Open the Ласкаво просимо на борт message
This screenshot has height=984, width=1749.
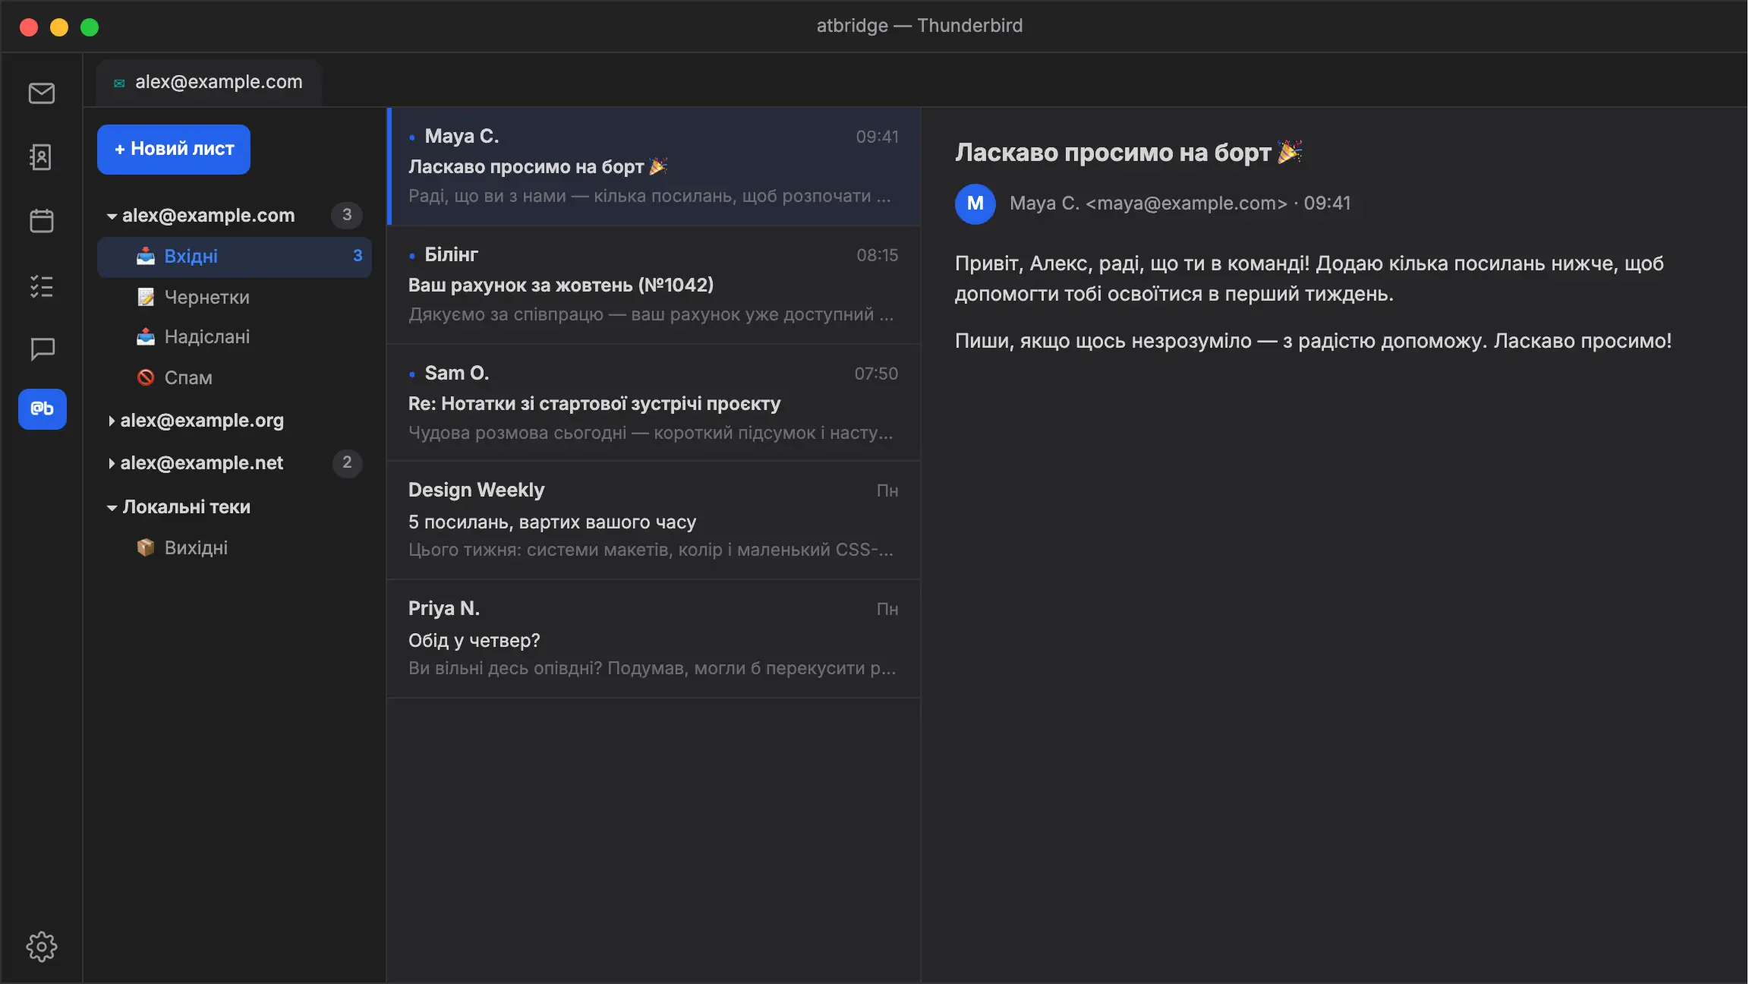click(654, 166)
